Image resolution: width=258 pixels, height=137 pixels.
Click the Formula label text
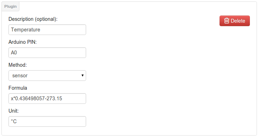[18, 88]
